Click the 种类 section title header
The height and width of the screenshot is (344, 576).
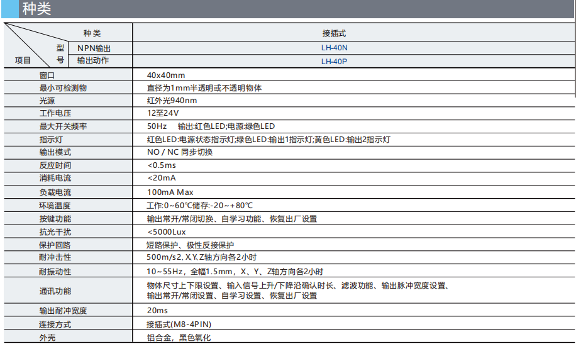click(36, 9)
